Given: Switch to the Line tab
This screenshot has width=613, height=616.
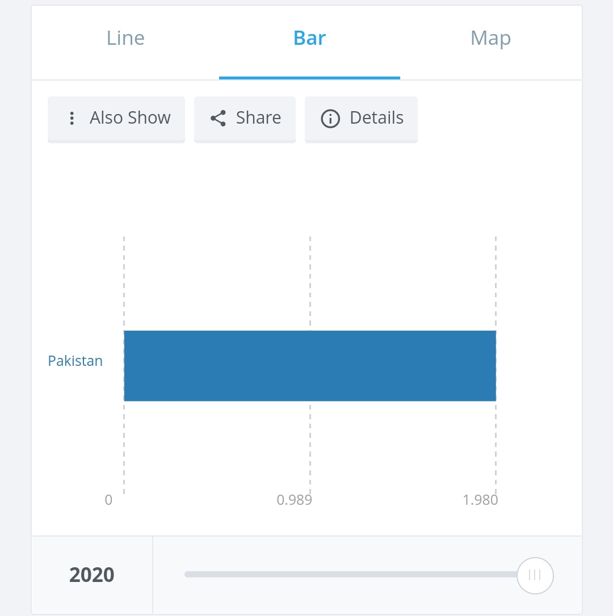Looking at the screenshot, I should point(126,39).
